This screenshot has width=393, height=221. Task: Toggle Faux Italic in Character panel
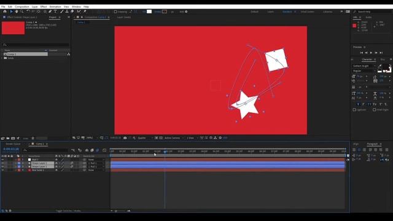364,104
